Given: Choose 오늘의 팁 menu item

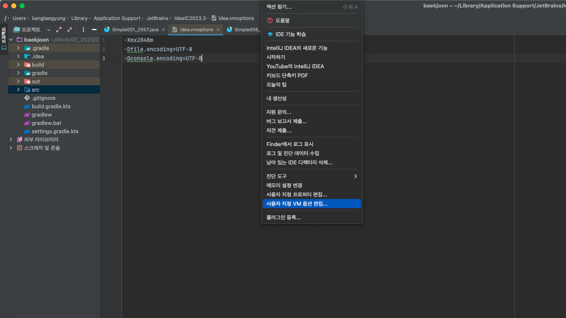Looking at the screenshot, I should (x=312, y=84).
